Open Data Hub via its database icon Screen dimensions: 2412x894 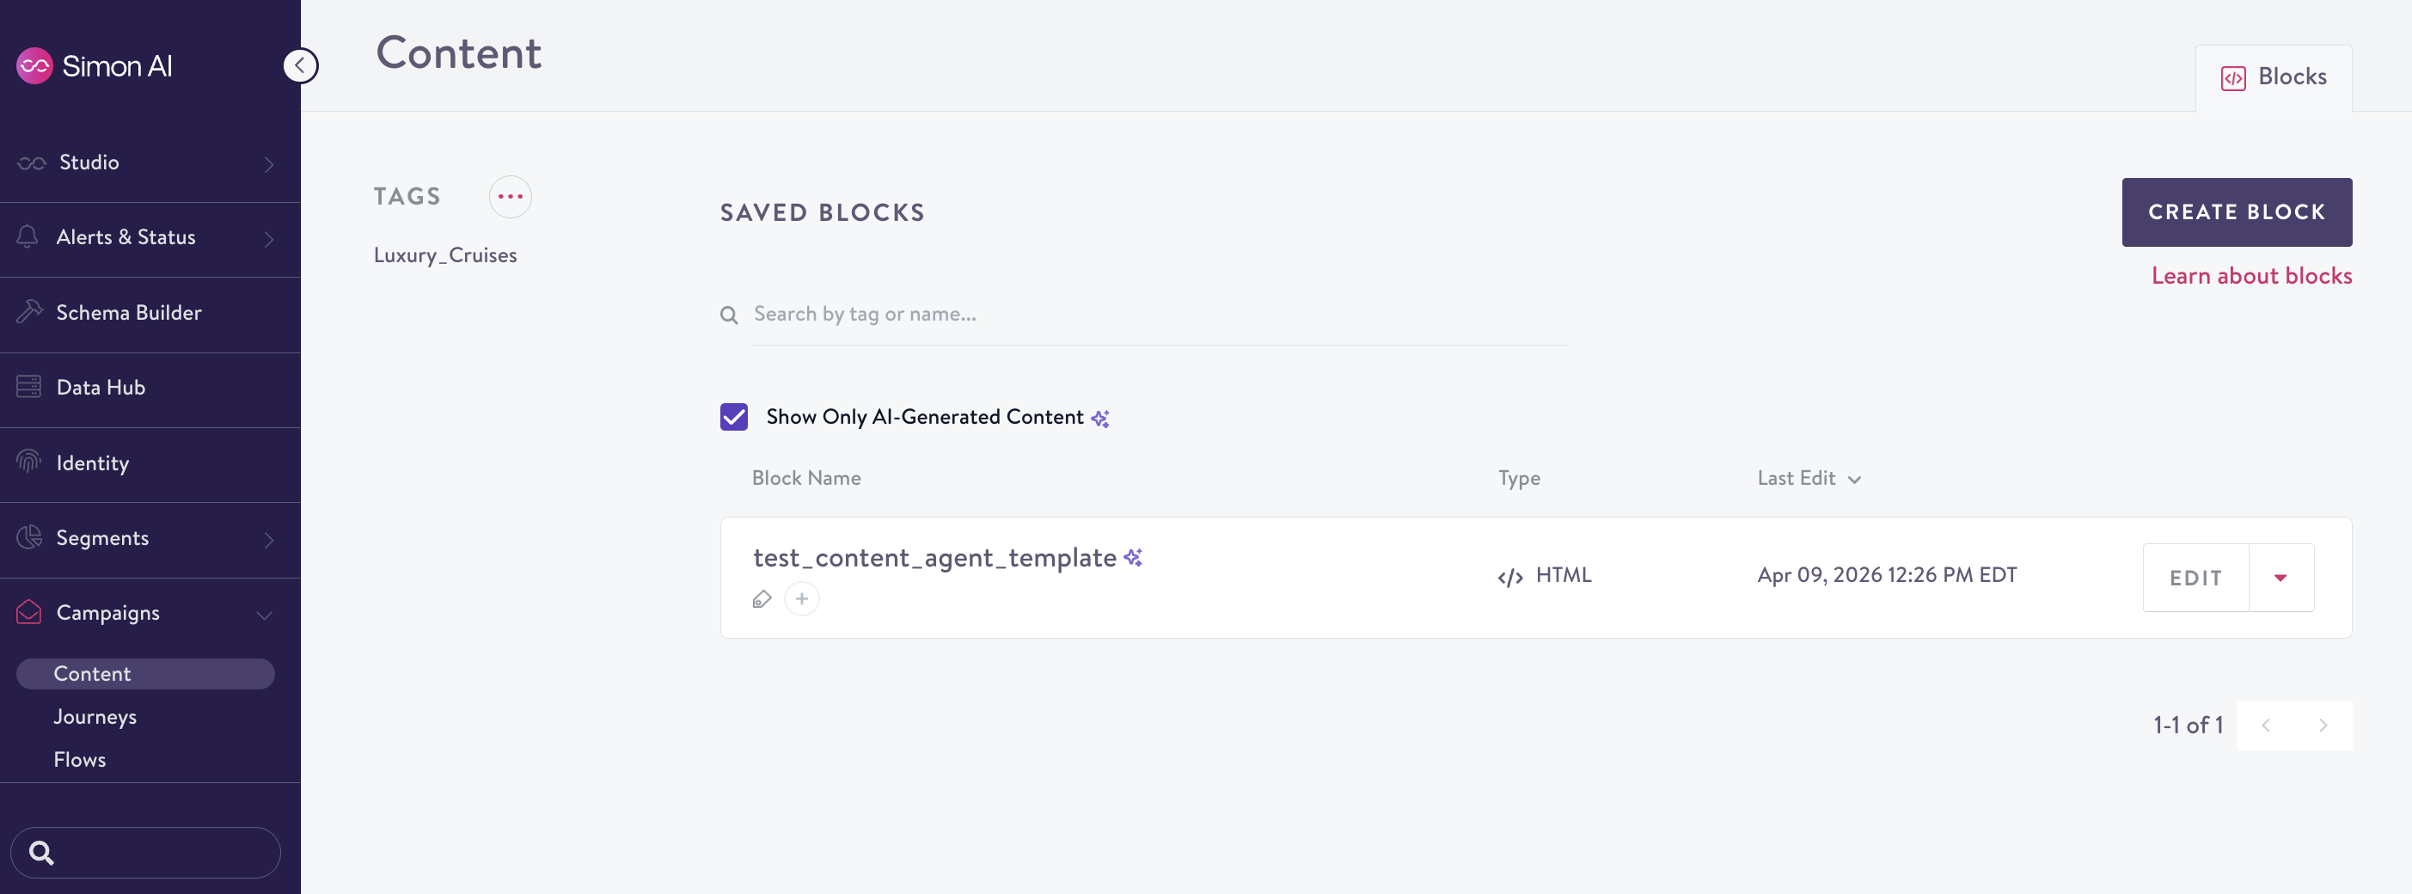click(29, 387)
